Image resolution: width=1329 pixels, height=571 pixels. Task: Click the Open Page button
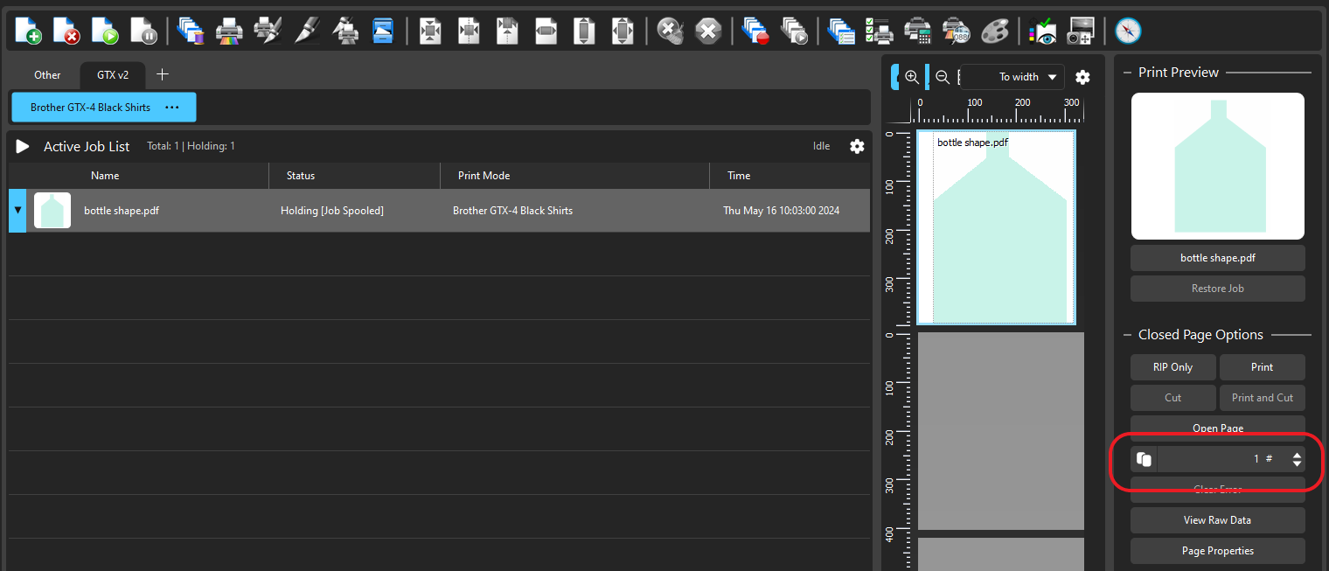pyautogui.click(x=1217, y=428)
